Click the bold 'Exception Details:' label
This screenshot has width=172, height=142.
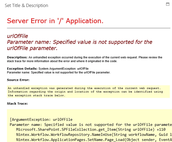(x=22, y=69)
